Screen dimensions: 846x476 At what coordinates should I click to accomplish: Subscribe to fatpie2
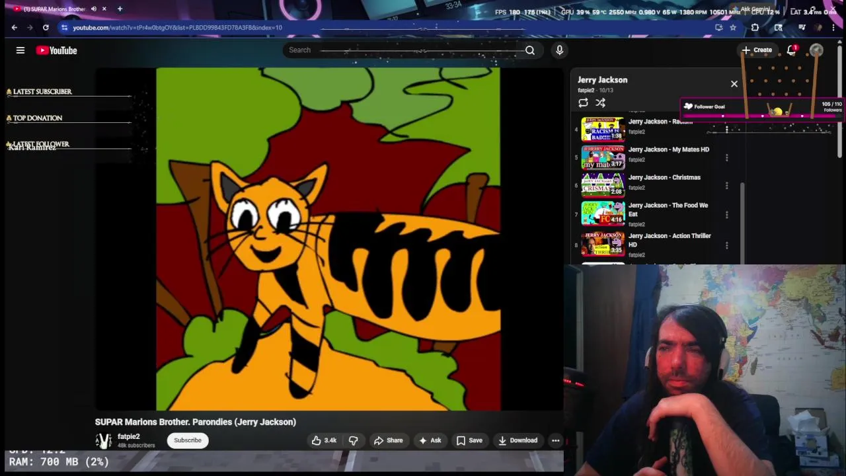(x=188, y=440)
